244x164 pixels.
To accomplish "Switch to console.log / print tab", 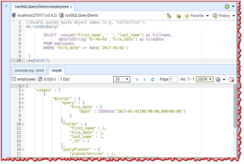I will [29, 71].
